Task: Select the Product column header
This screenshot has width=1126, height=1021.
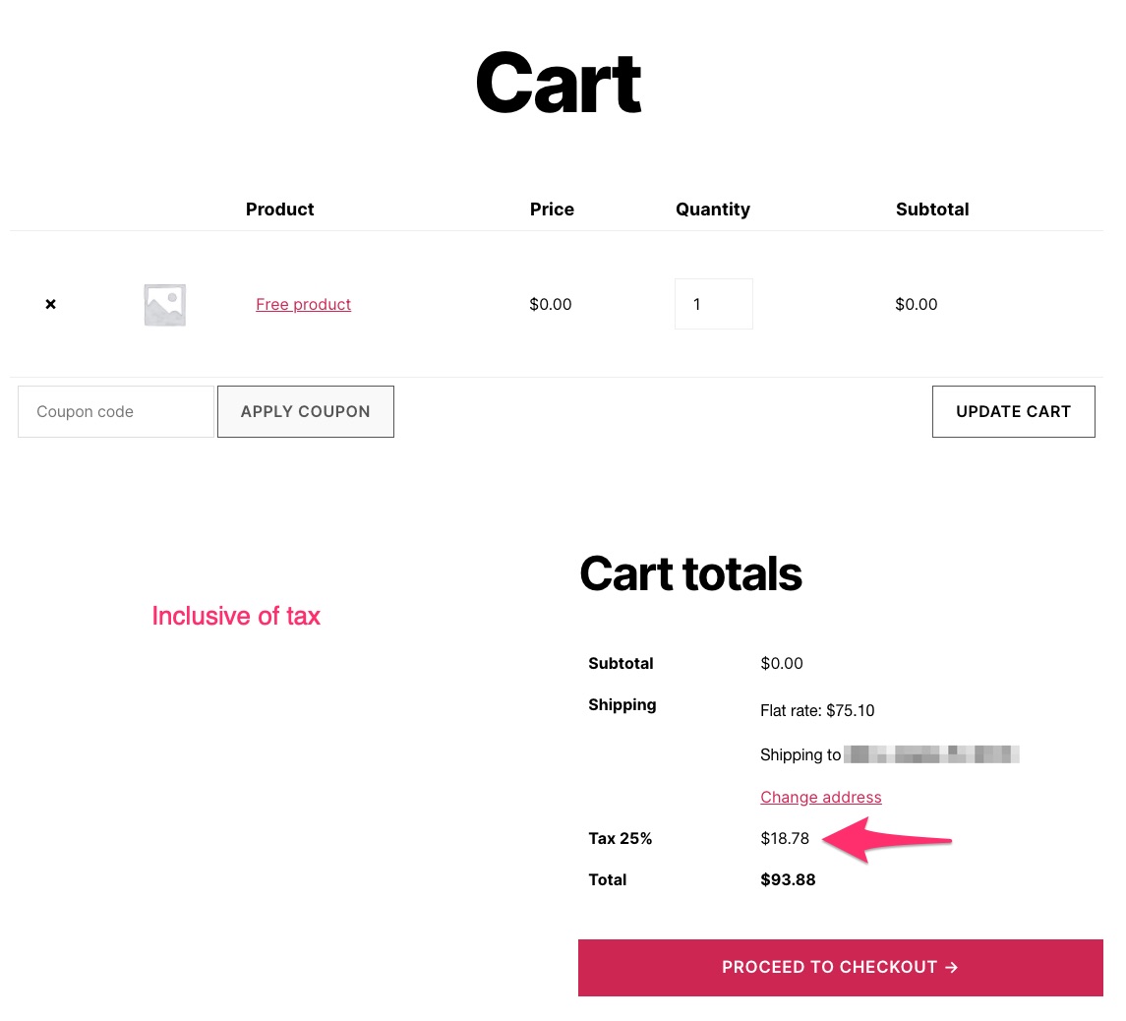Action: 279,209
